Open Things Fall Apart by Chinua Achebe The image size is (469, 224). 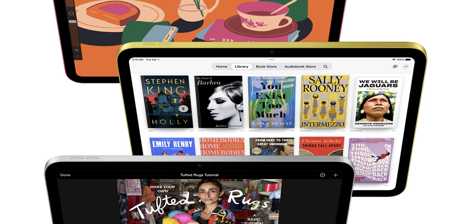click(x=322, y=147)
